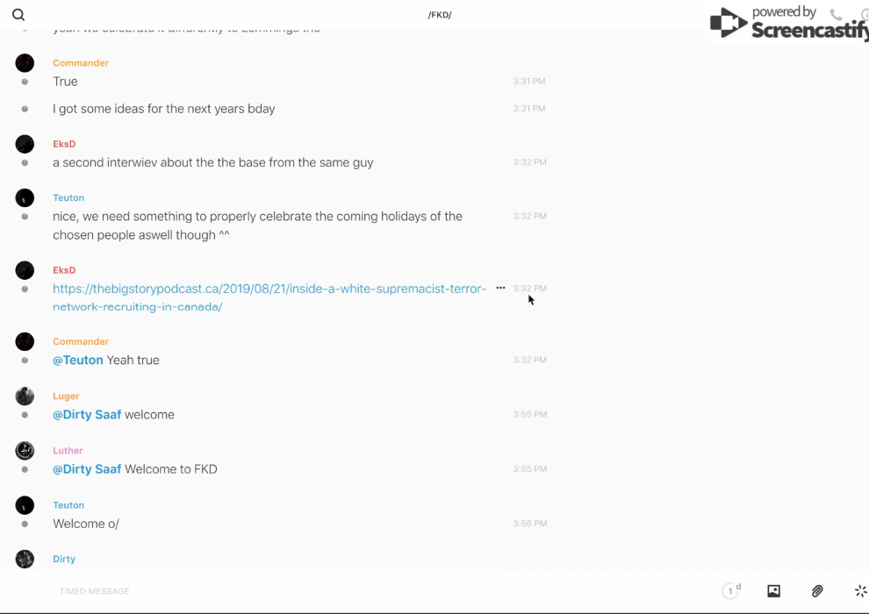
Task: Open thebigstorypodcast.ca link in message
Action: coord(269,289)
